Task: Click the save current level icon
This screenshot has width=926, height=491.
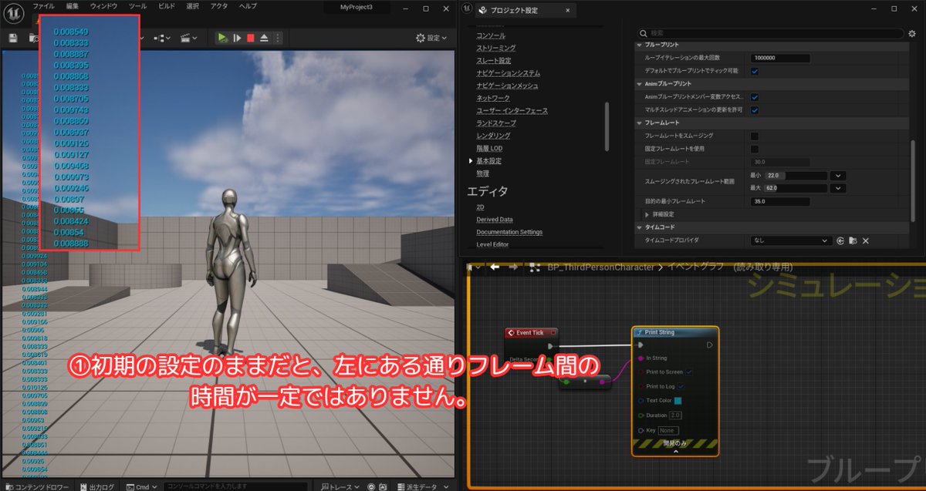Action: [x=14, y=36]
